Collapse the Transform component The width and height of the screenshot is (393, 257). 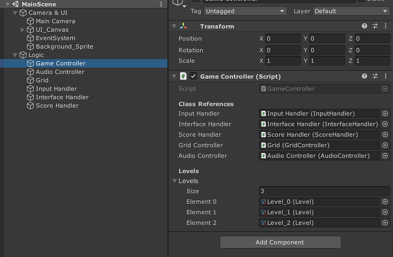click(x=174, y=26)
